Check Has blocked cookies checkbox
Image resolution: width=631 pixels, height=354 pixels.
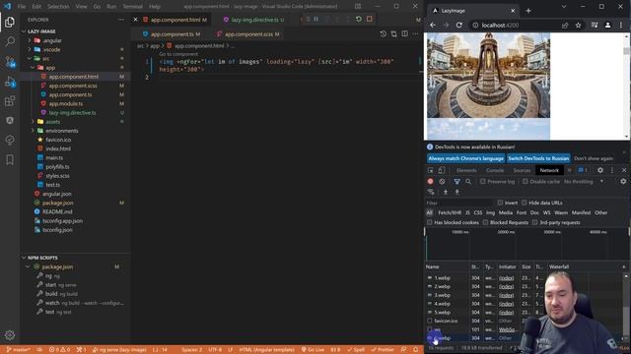coord(430,222)
